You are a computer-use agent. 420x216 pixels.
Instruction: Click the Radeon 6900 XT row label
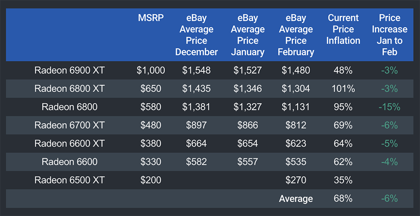[x=70, y=70]
